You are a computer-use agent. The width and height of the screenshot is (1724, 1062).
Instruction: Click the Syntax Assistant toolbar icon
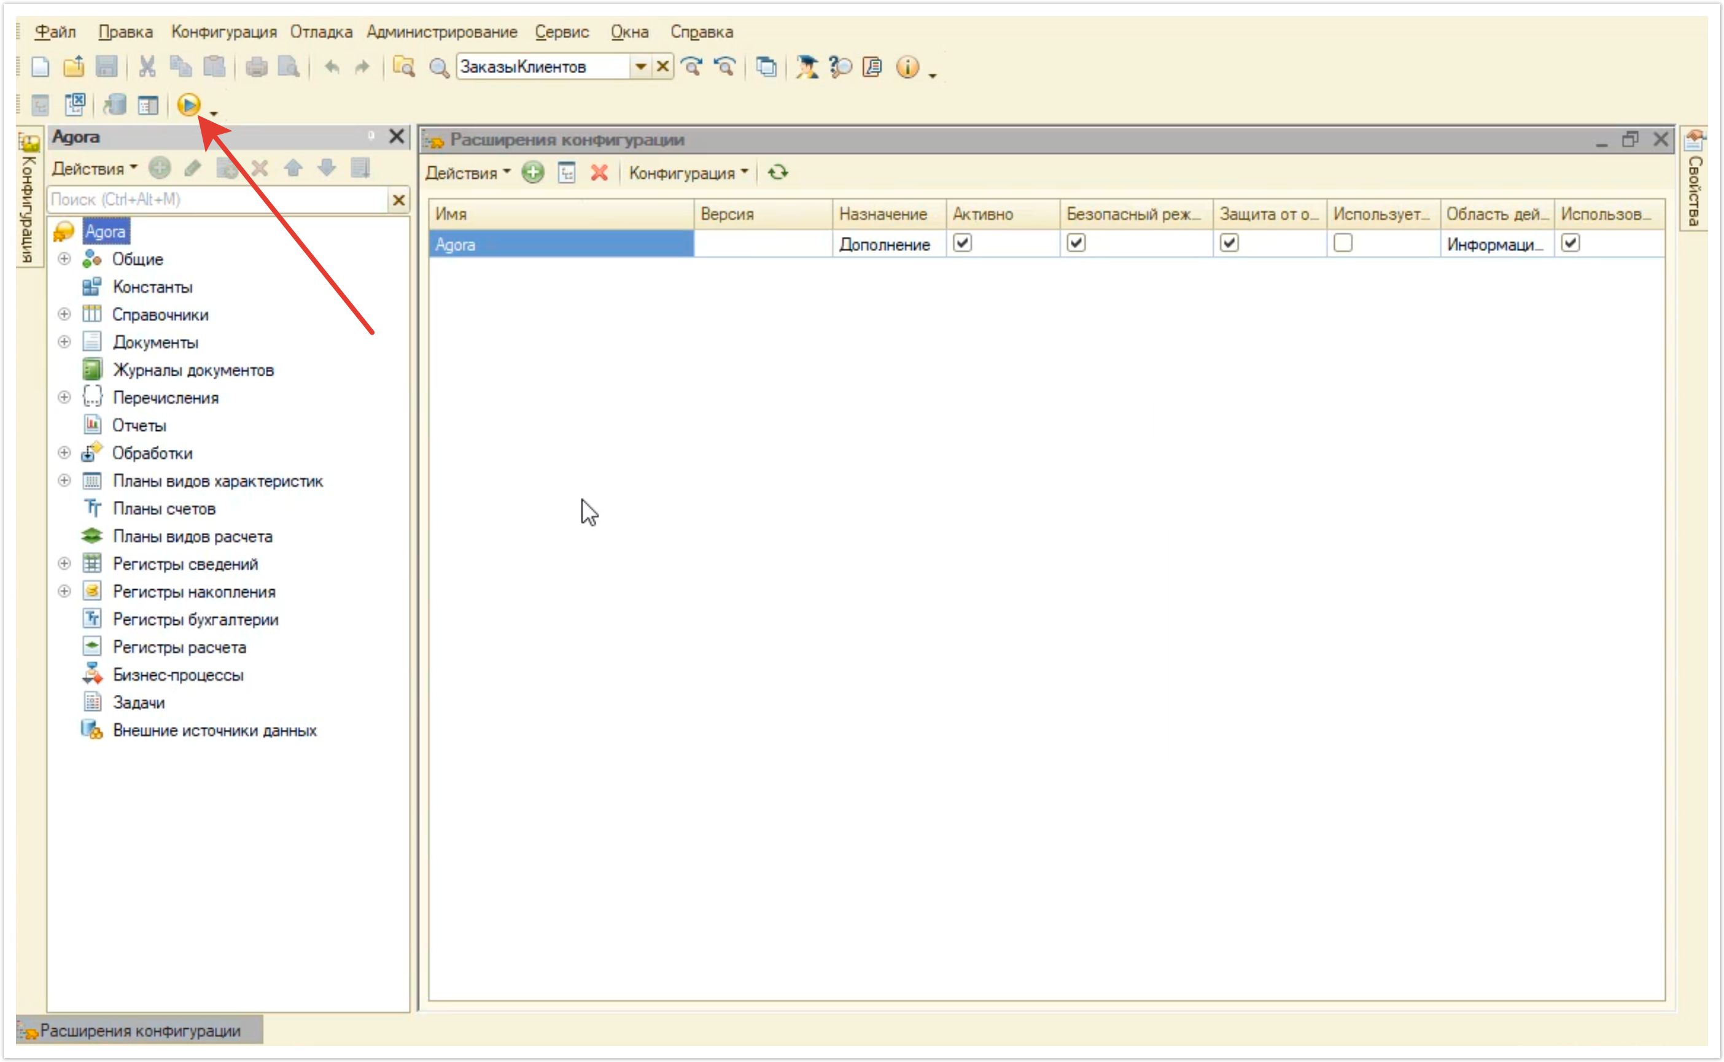(x=807, y=67)
